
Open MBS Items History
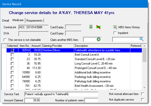point(126,27)
